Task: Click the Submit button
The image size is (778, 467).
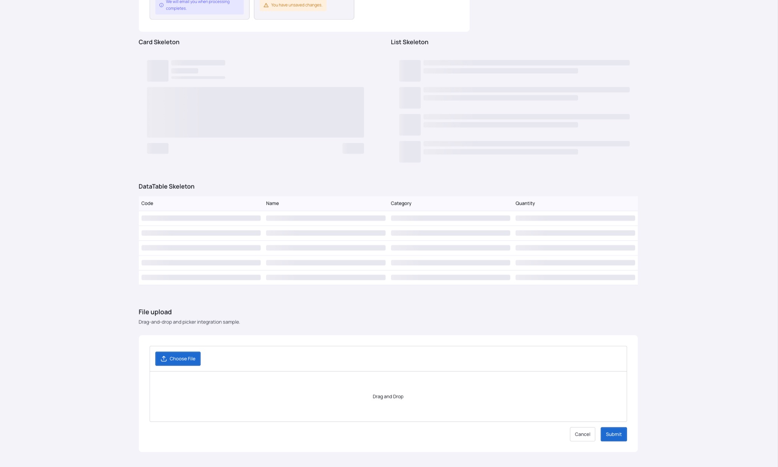Action: 613,434
